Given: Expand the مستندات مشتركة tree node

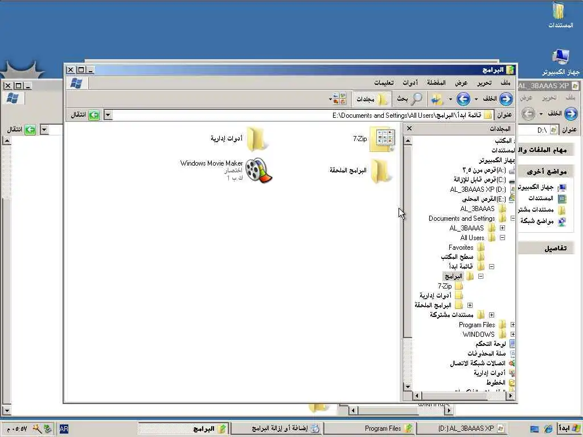Looking at the screenshot, I should [x=491, y=315].
